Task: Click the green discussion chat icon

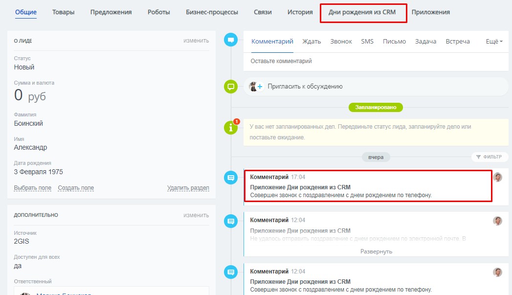Action: coord(230,87)
